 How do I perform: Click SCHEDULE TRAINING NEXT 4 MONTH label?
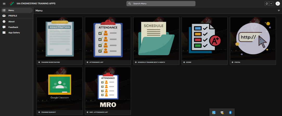[x=151, y=62]
